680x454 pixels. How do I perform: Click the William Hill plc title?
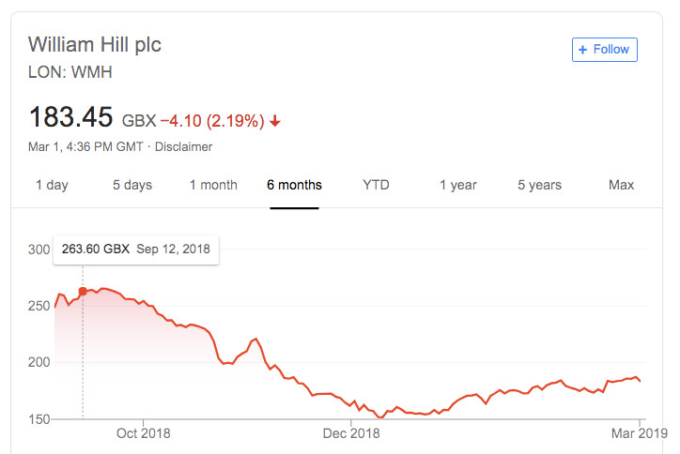click(95, 45)
